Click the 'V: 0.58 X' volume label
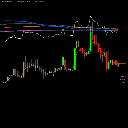Viewport: 128px width, 128px height. 123,80
